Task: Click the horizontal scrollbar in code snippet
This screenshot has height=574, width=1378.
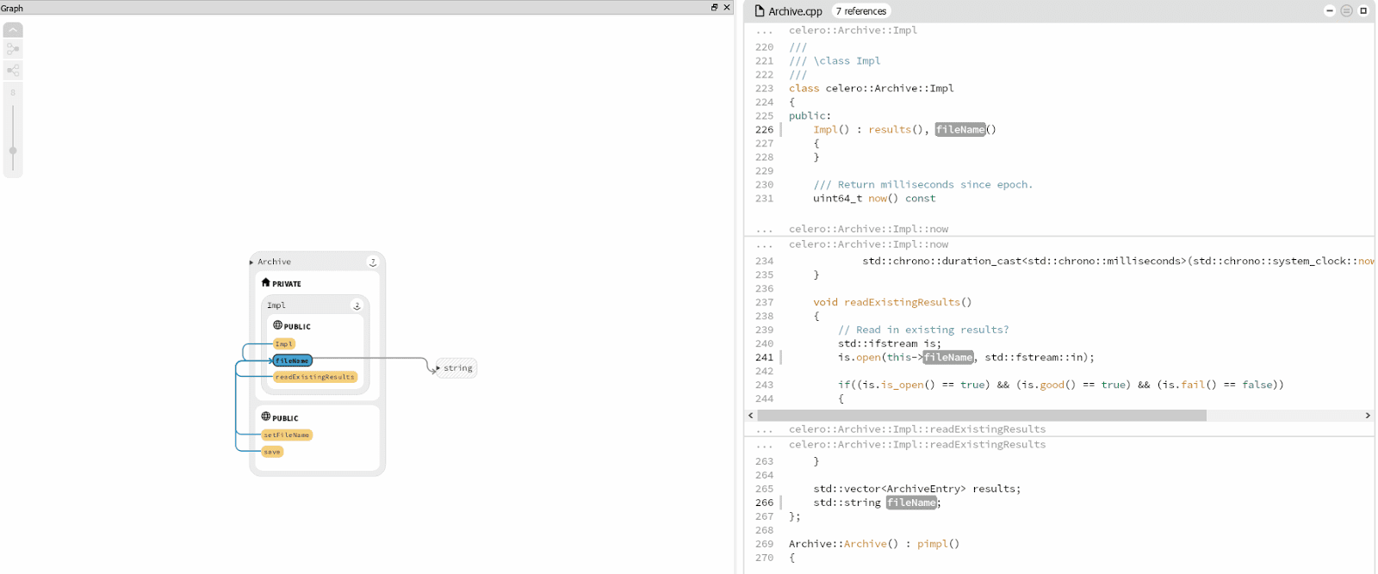Action: click(x=982, y=416)
